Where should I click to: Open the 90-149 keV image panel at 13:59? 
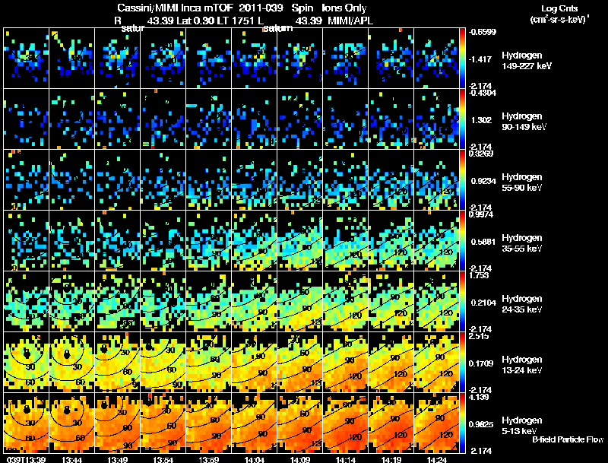pos(208,119)
